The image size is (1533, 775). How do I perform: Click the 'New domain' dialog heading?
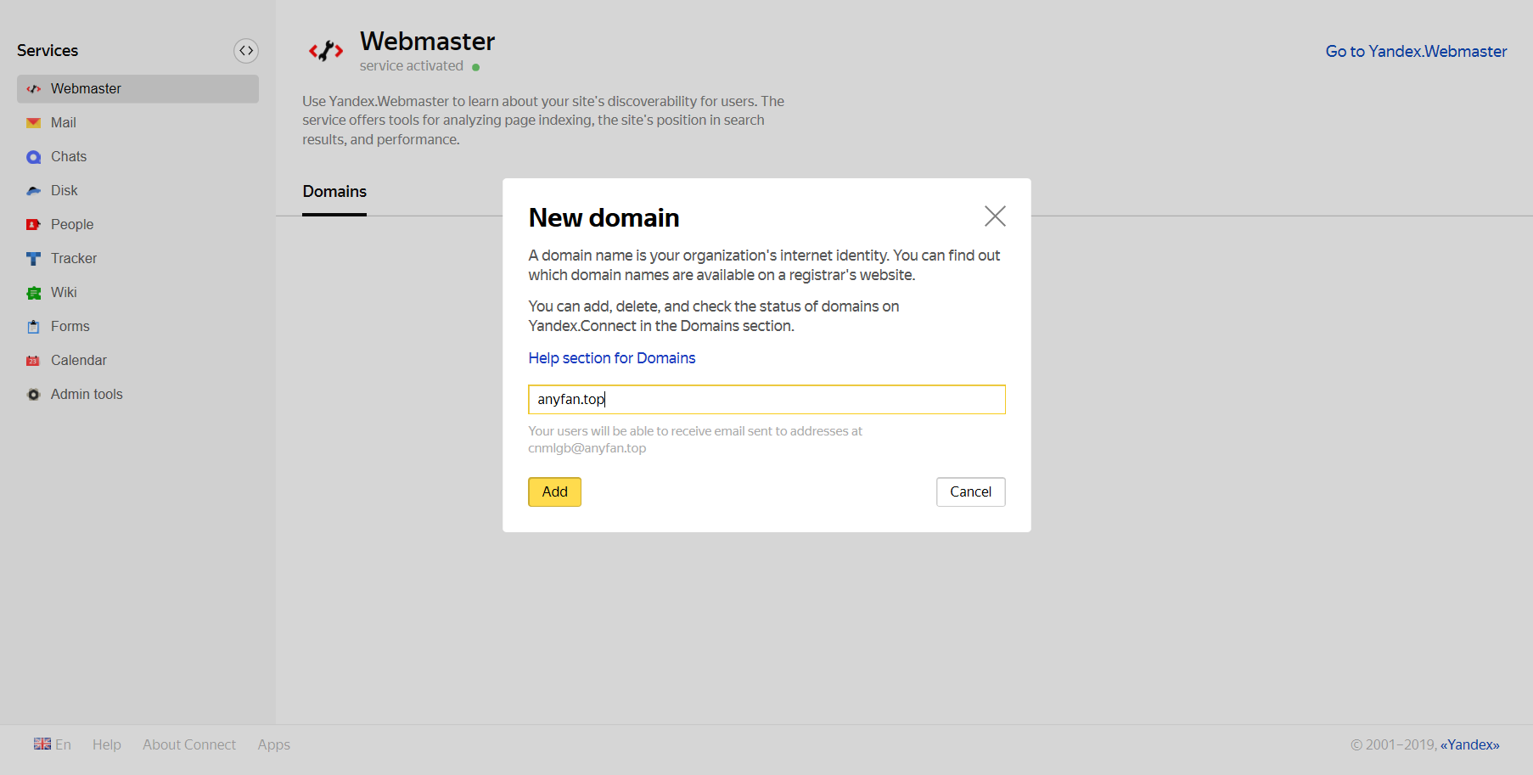click(x=604, y=218)
